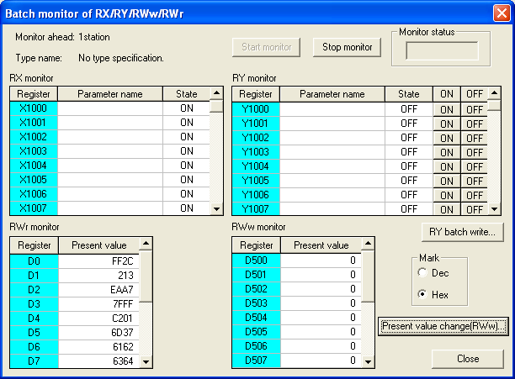Click Parameter name header in RX monitor
Image resolution: width=515 pixels, height=379 pixels.
110,94
